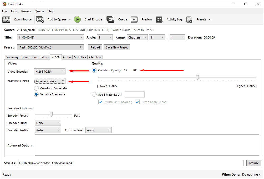Screen dimensions: 264x179
Task: Open the Encoder Tune dropdown
Action: (48, 123)
